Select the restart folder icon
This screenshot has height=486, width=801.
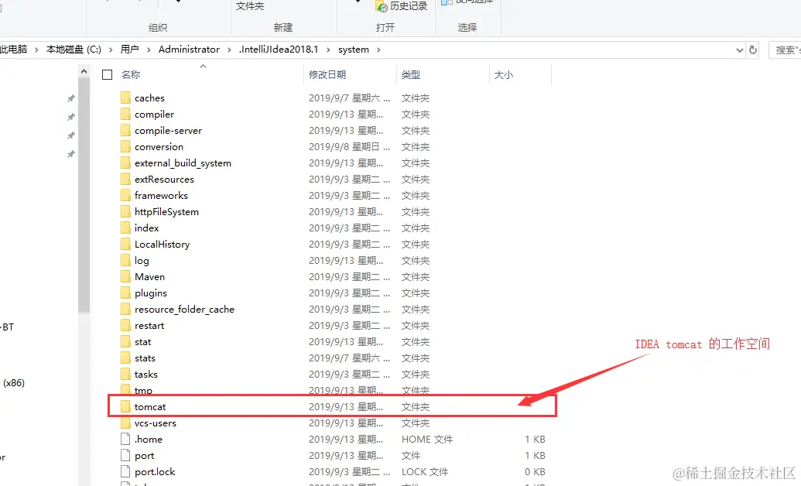[x=125, y=326]
